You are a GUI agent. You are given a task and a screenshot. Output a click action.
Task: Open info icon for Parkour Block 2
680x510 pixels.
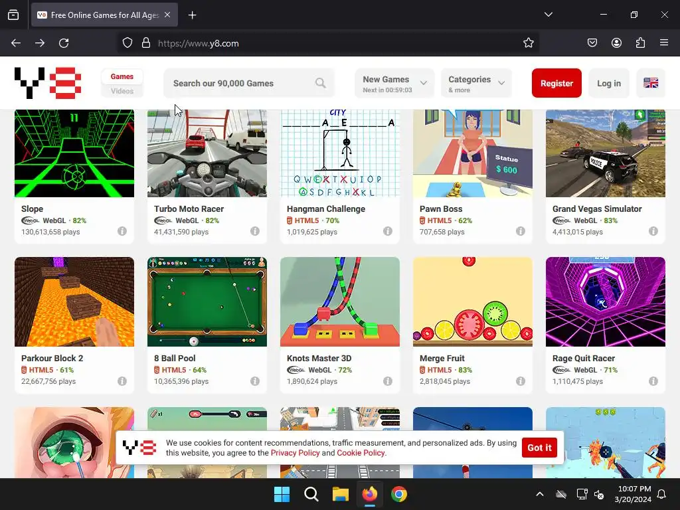click(122, 381)
